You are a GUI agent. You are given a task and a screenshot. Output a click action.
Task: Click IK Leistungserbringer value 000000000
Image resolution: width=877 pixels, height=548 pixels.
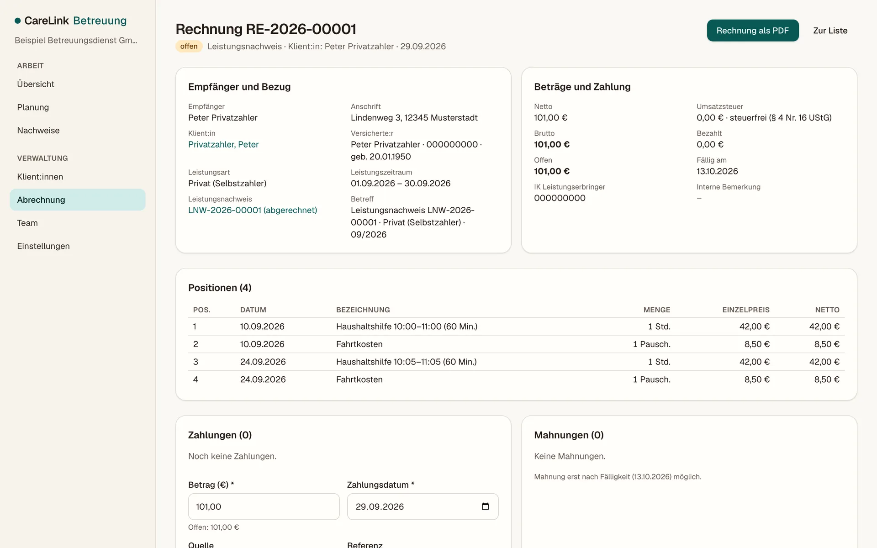pyautogui.click(x=560, y=198)
